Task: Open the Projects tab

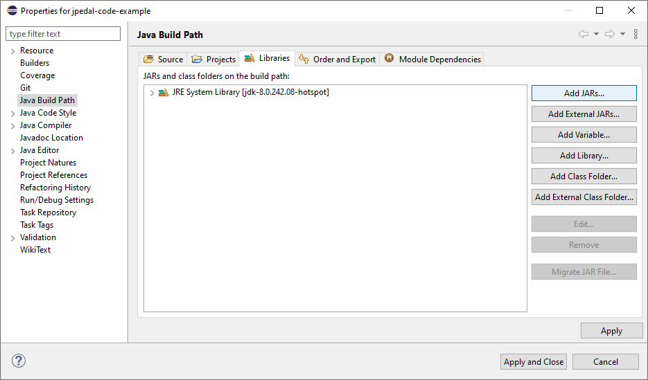Action: 214,60
